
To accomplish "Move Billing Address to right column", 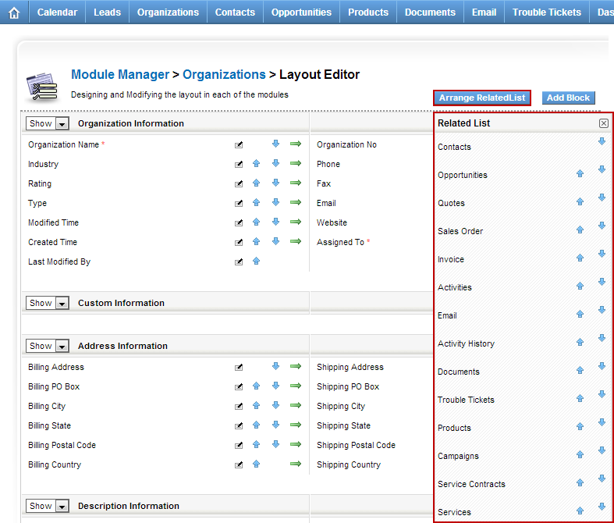I will coord(296,366).
